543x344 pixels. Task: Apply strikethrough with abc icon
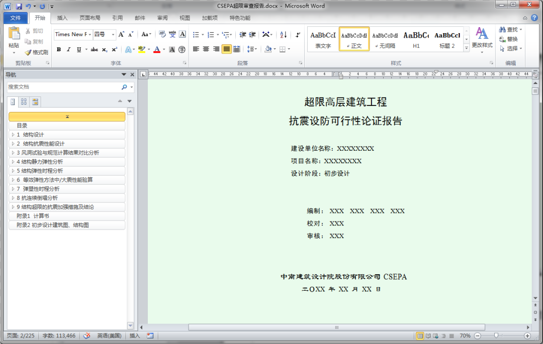[94, 49]
